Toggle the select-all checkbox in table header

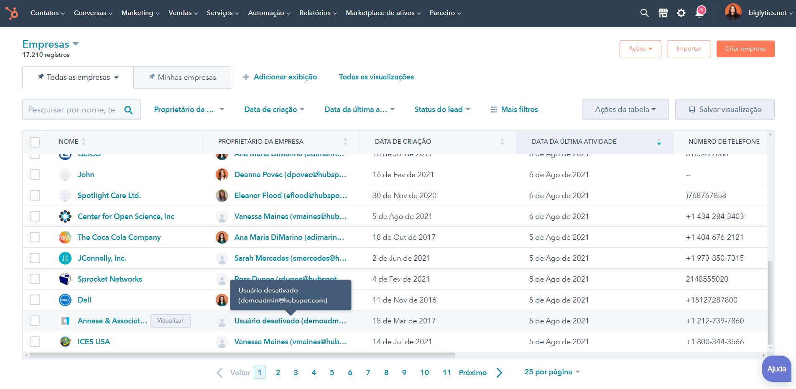click(x=35, y=142)
